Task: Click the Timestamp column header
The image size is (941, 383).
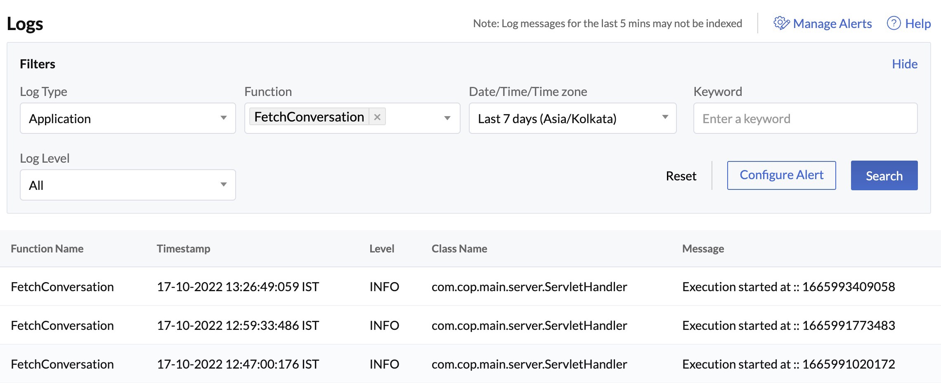Action: [184, 248]
